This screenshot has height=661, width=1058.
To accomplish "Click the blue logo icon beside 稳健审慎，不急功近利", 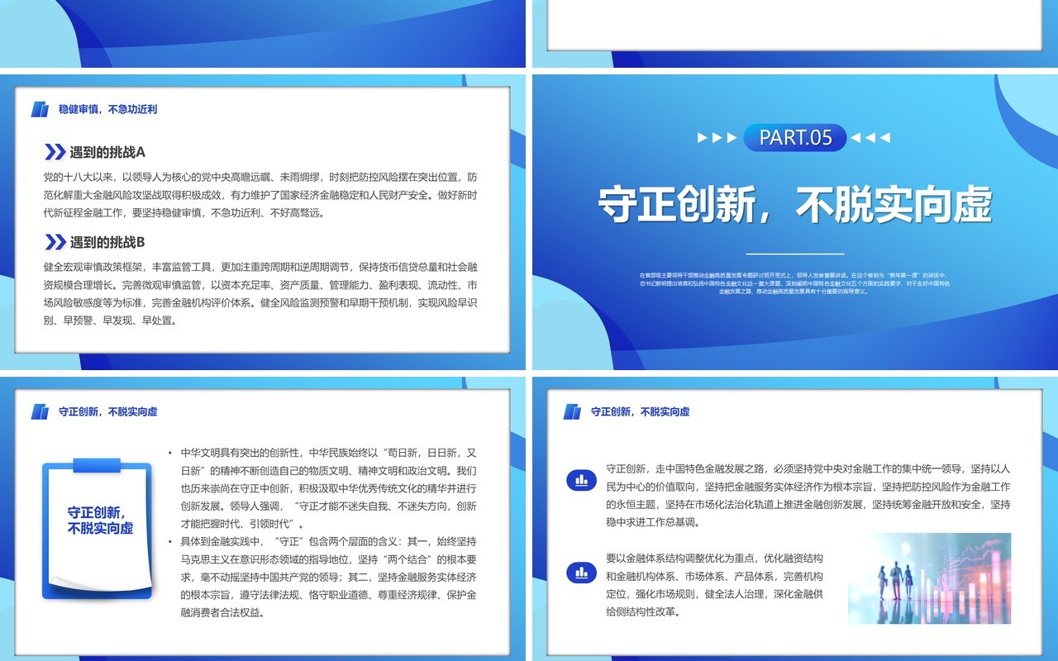I will (x=40, y=109).
